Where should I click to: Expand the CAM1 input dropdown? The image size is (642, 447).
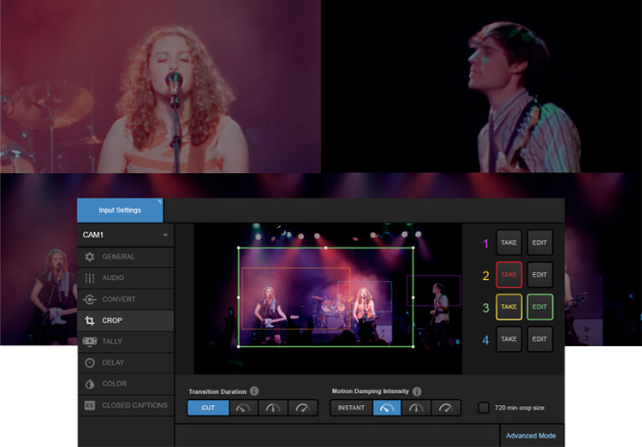point(165,235)
